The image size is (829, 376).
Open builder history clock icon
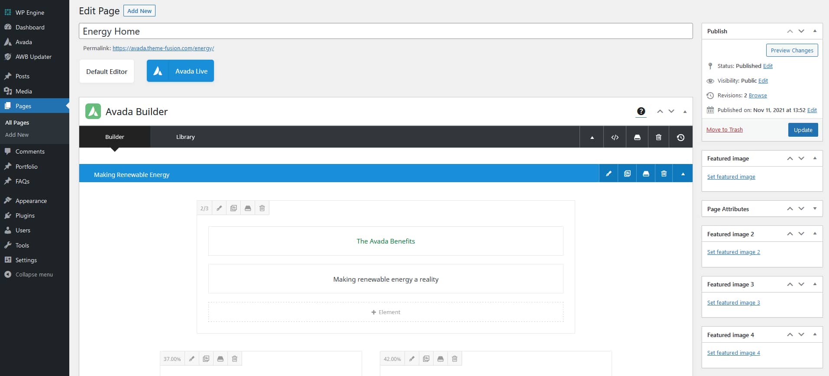point(680,137)
